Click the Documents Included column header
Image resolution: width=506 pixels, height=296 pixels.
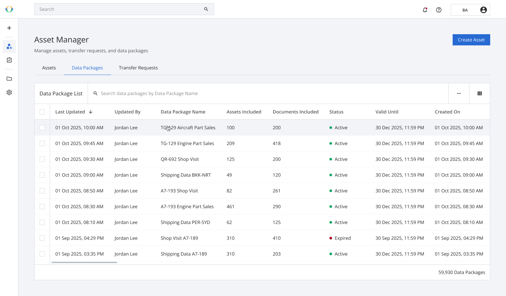tap(295, 112)
